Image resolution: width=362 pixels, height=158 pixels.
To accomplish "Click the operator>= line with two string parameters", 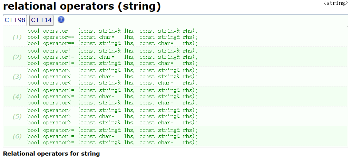I will (112, 130).
